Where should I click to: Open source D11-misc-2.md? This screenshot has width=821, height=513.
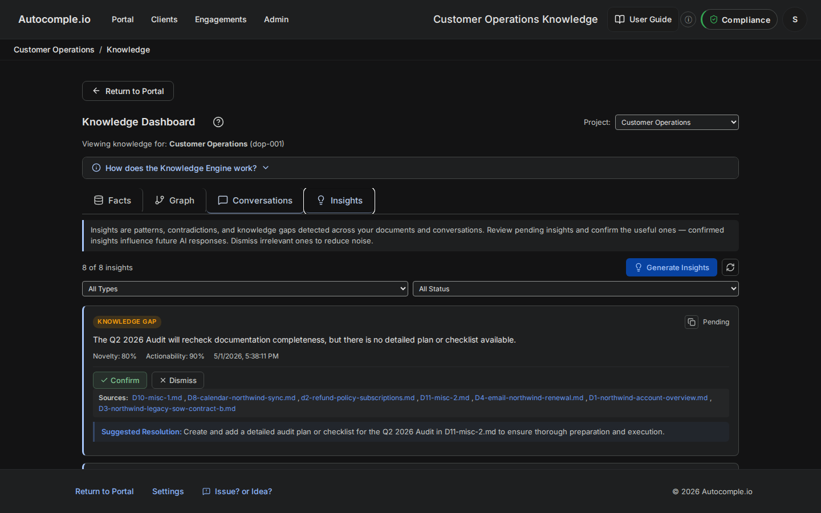click(x=445, y=398)
